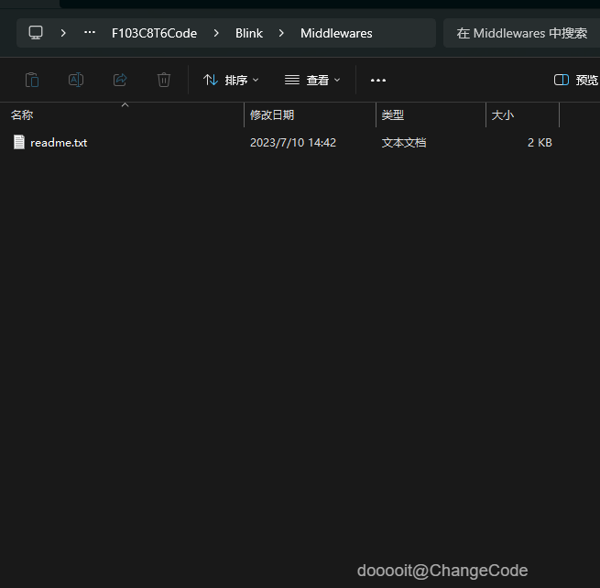The height and width of the screenshot is (588, 600).
Task: Sort by 大小 column header
Action: [522, 114]
